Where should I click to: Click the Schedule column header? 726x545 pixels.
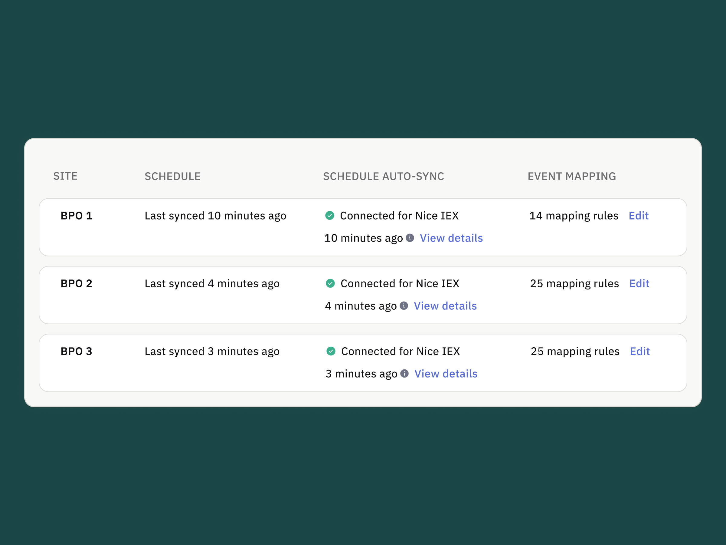[x=172, y=177]
